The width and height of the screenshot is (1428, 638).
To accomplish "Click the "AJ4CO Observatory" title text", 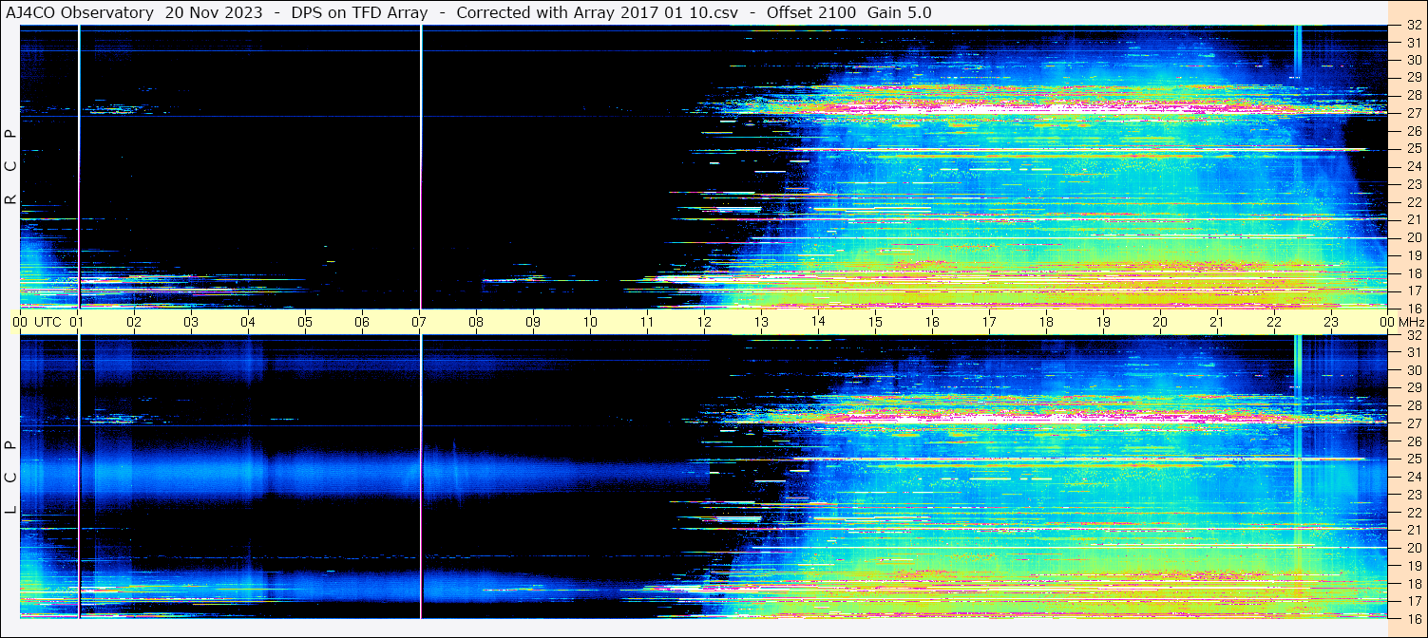I will point(80,12).
